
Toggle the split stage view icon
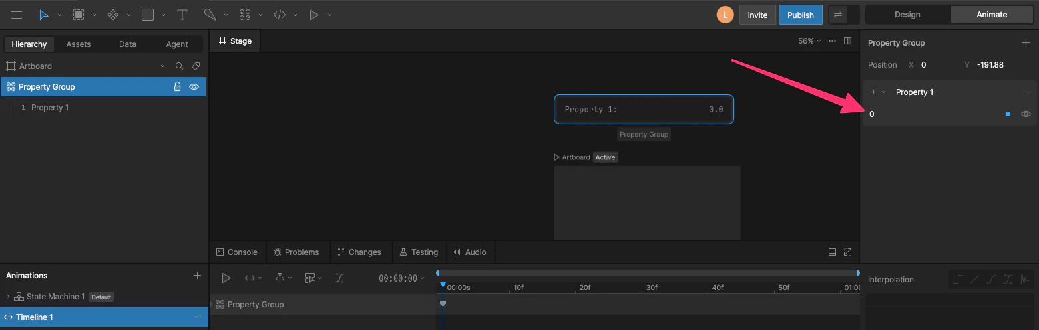pos(847,41)
